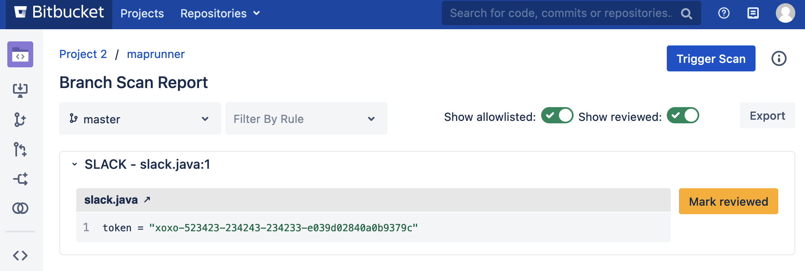Click the repository icon in sidebar
805x271 pixels.
coord(20,54)
